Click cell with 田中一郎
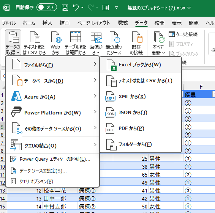215x213 pixels. pos(60,199)
